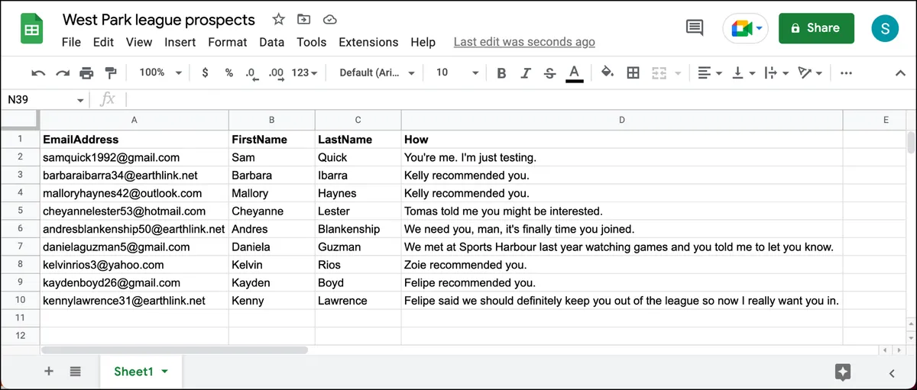917x390 pixels.
Task: Open the borders tool
Action: pyautogui.click(x=633, y=73)
